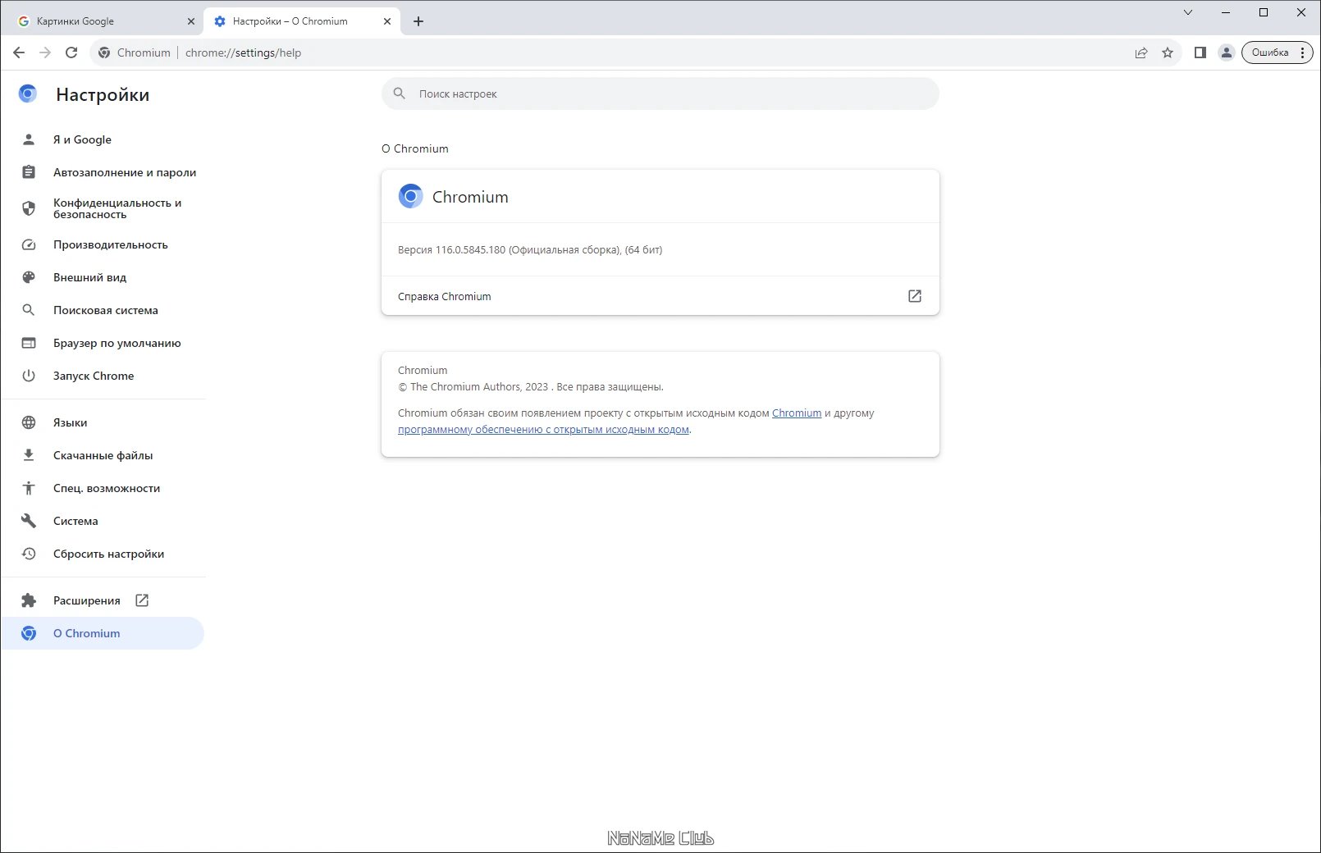This screenshot has height=853, width=1321.
Task: Click the Chromium logo beside Настройки heading
Action: [x=28, y=94]
